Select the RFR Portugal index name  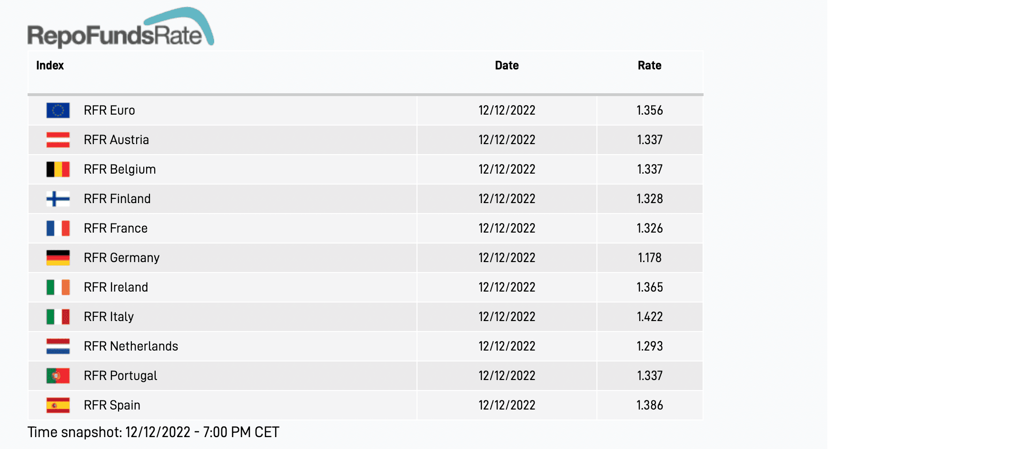120,376
